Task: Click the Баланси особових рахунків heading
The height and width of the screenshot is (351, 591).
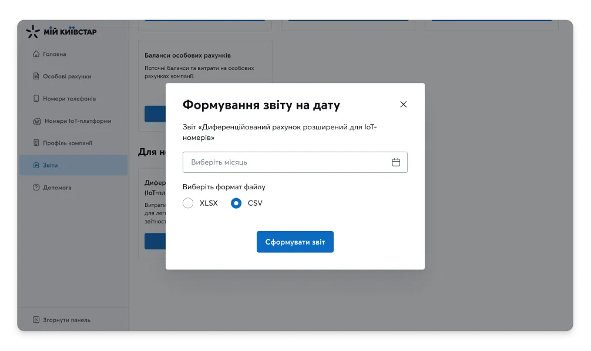Action: [188, 55]
